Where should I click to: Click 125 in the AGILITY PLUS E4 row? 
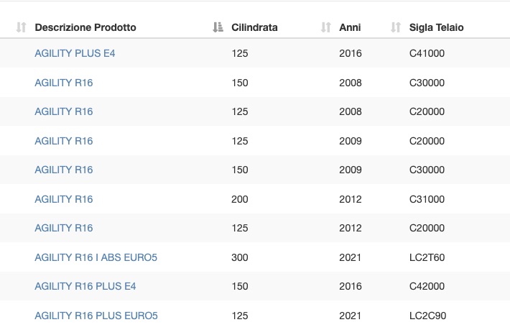tap(240, 53)
